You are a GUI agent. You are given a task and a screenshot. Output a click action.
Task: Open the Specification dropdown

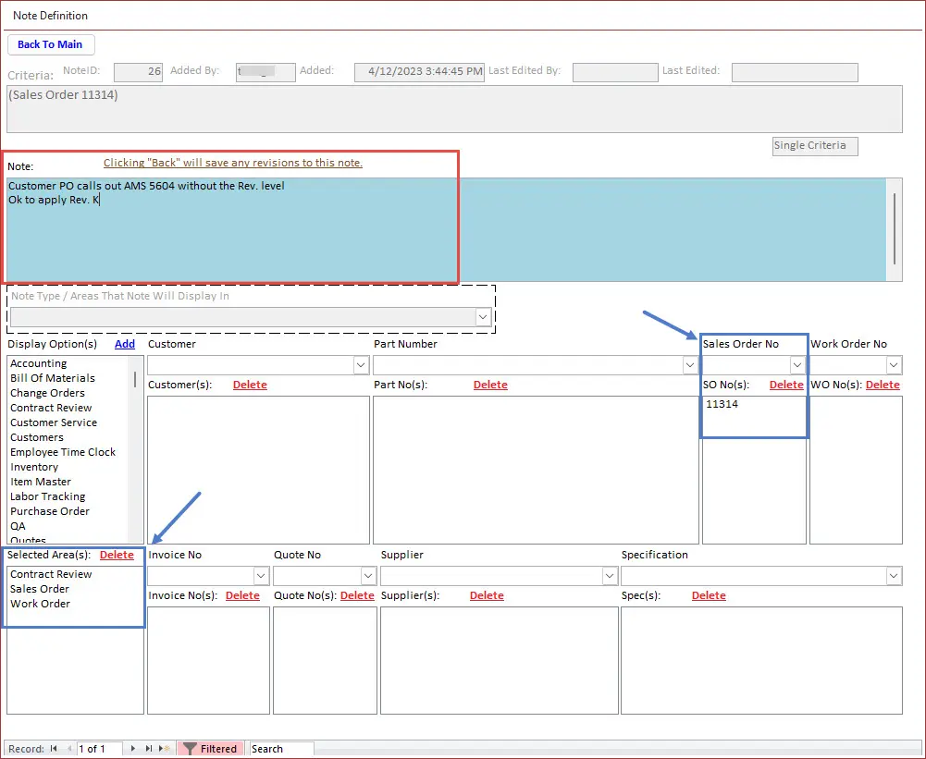click(x=894, y=576)
